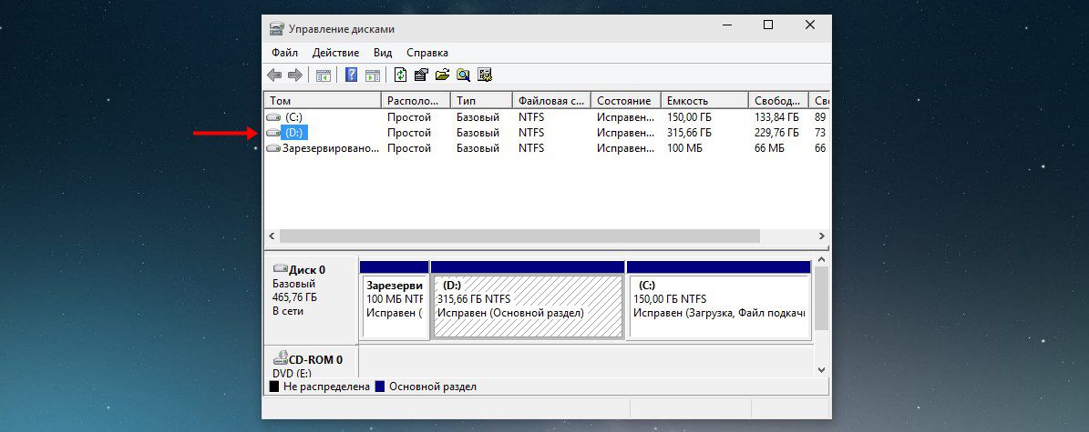Open the Вид menu
Screen dimensions: 1089x432
(x=383, y=53)
